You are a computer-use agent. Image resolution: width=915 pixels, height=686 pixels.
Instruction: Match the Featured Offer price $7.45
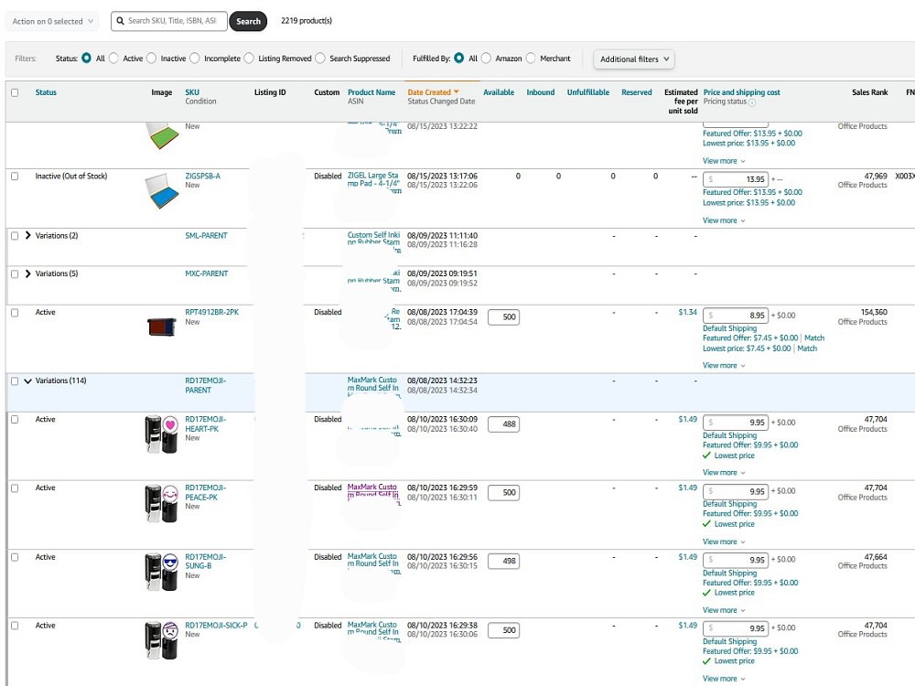tap(814, 338)
